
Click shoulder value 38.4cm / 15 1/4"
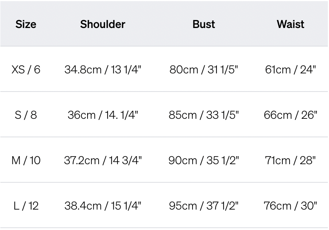[x=102, y=206]
